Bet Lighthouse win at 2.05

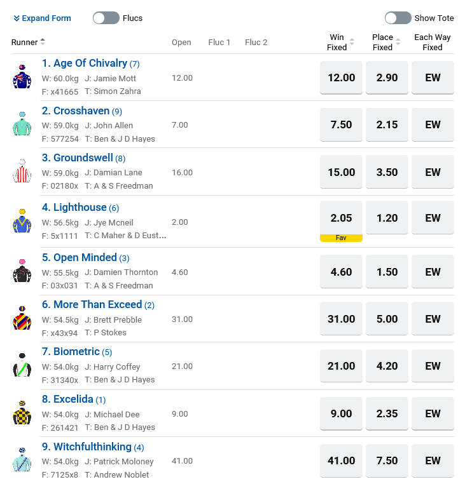click(x=341, y=218)
